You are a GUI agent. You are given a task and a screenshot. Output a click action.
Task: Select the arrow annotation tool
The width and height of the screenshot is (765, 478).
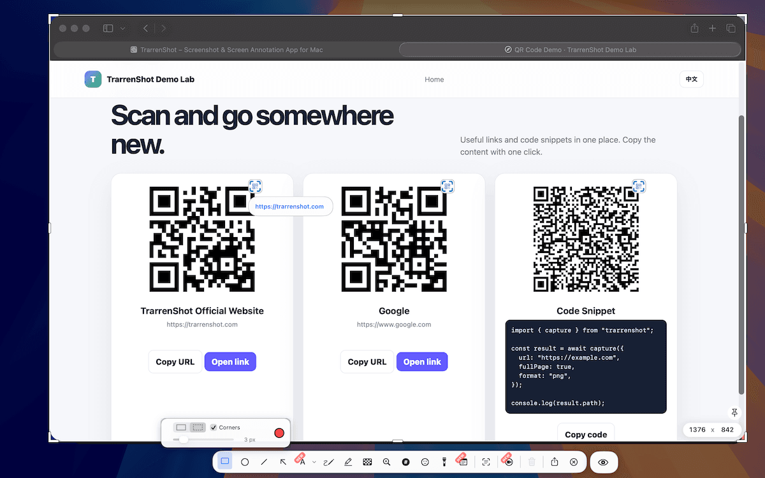tap(283, 461)
